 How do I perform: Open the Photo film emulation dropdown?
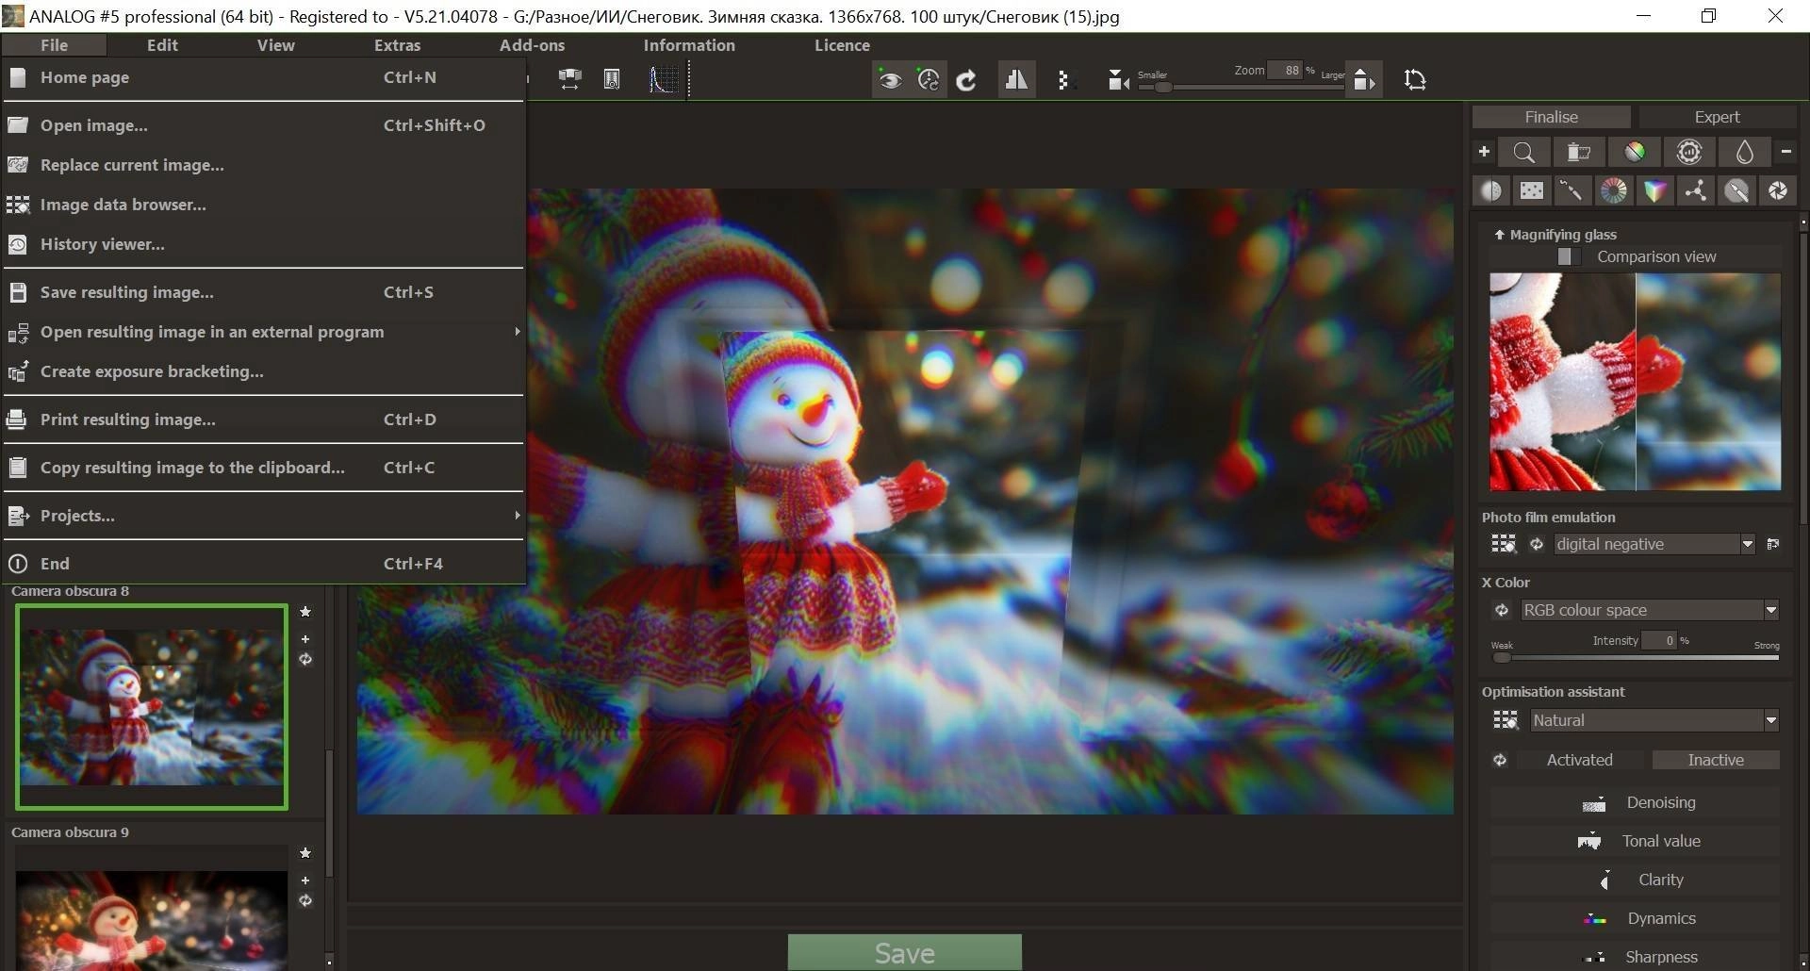tap(1654, 544)
